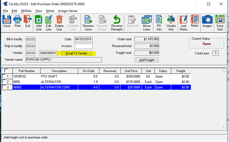
Task: Click the $249.0000 unit price cell
Action: tap(131, 76)
